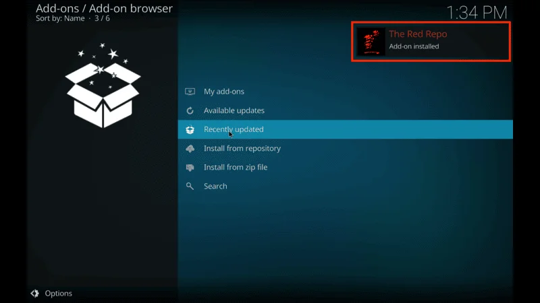
Task: Click the Available updates refresh icon
Action: [x=190, y=110]
